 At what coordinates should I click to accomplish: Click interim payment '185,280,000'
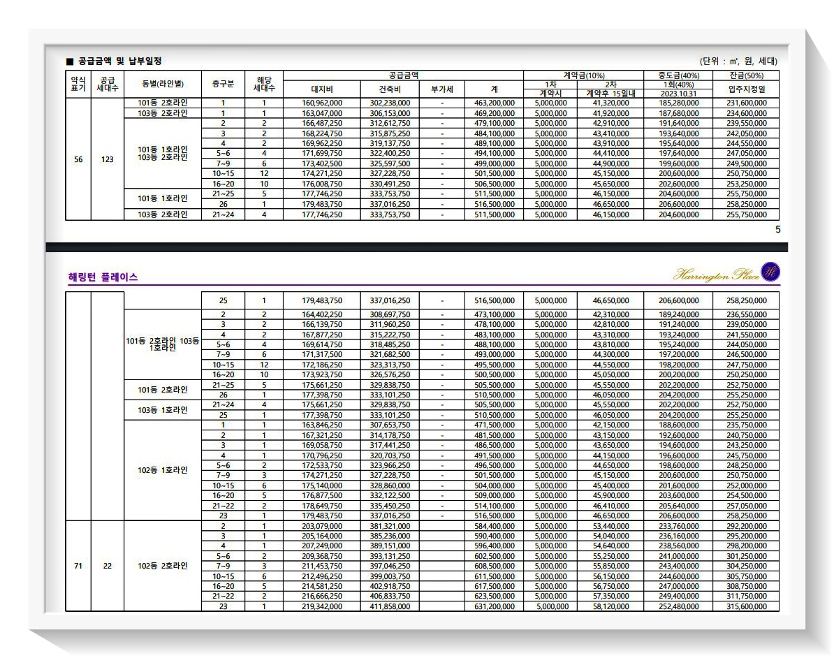[679, 103]
